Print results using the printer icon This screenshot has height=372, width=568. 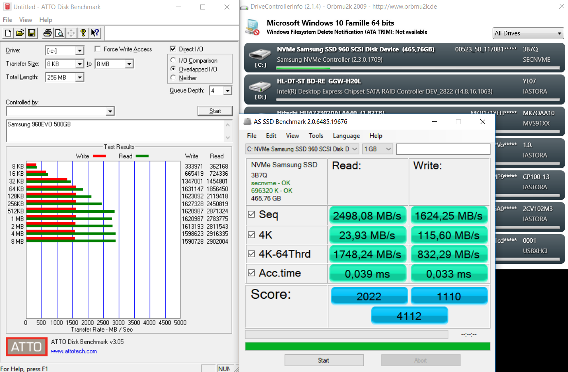[47, 33]
